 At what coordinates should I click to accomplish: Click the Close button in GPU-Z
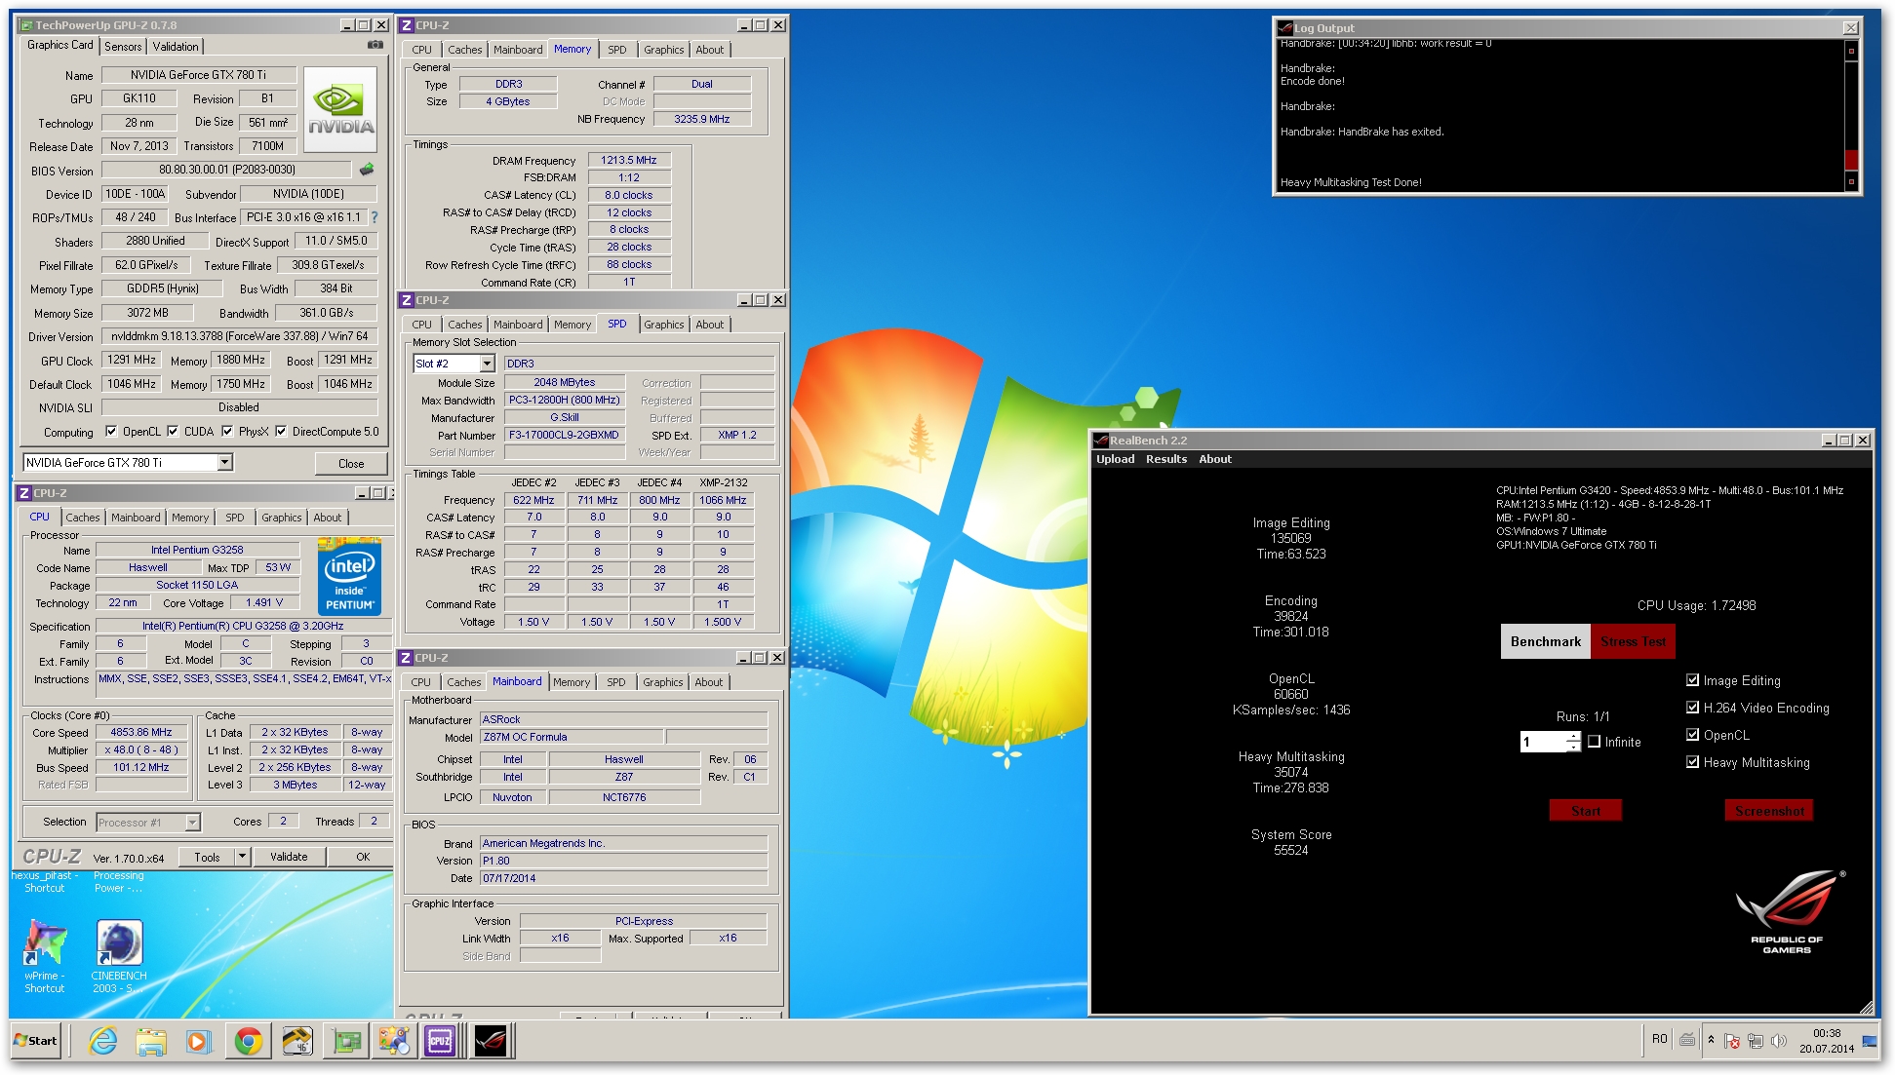coord(351,463)
